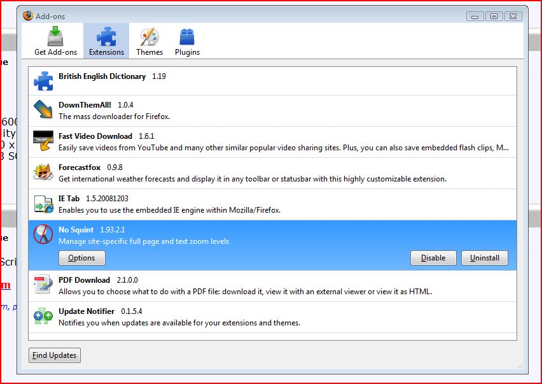542x384 pixels.
Task: Open the Get Add-ons tab
Action: coord(55,41)
